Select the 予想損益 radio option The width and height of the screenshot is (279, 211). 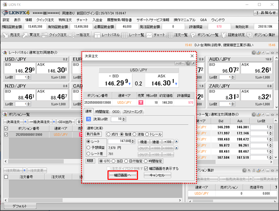[89, 147]
